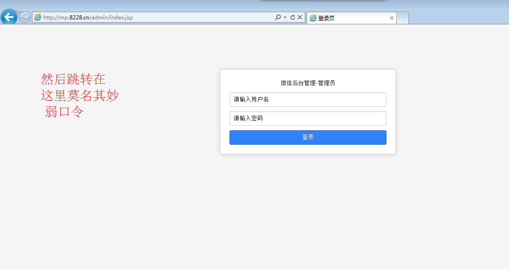Click the browser forward arrow button

point(25,17)
